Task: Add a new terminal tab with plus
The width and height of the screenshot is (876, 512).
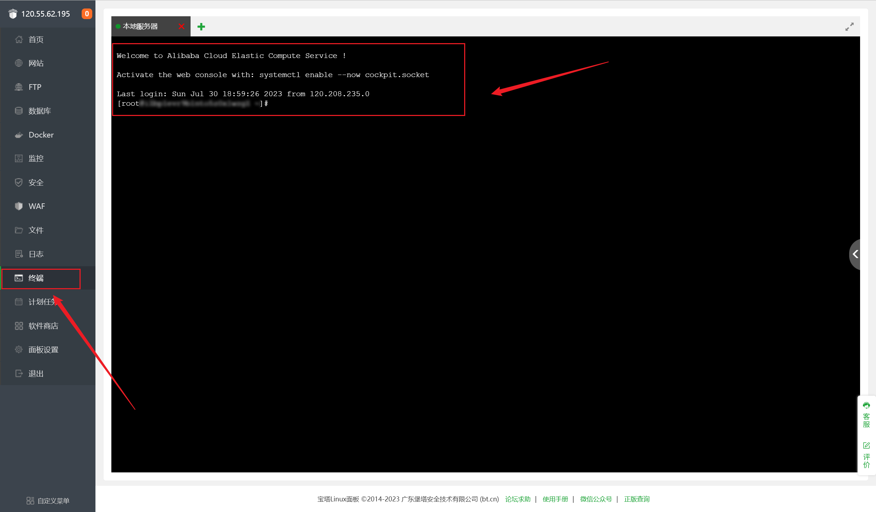Action: pos(201,27)
